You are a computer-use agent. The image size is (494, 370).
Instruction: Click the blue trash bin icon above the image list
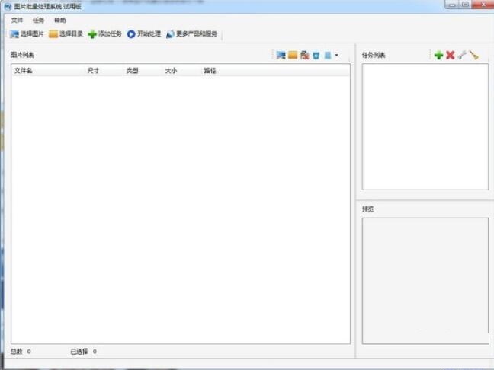[x=316, y=55]
